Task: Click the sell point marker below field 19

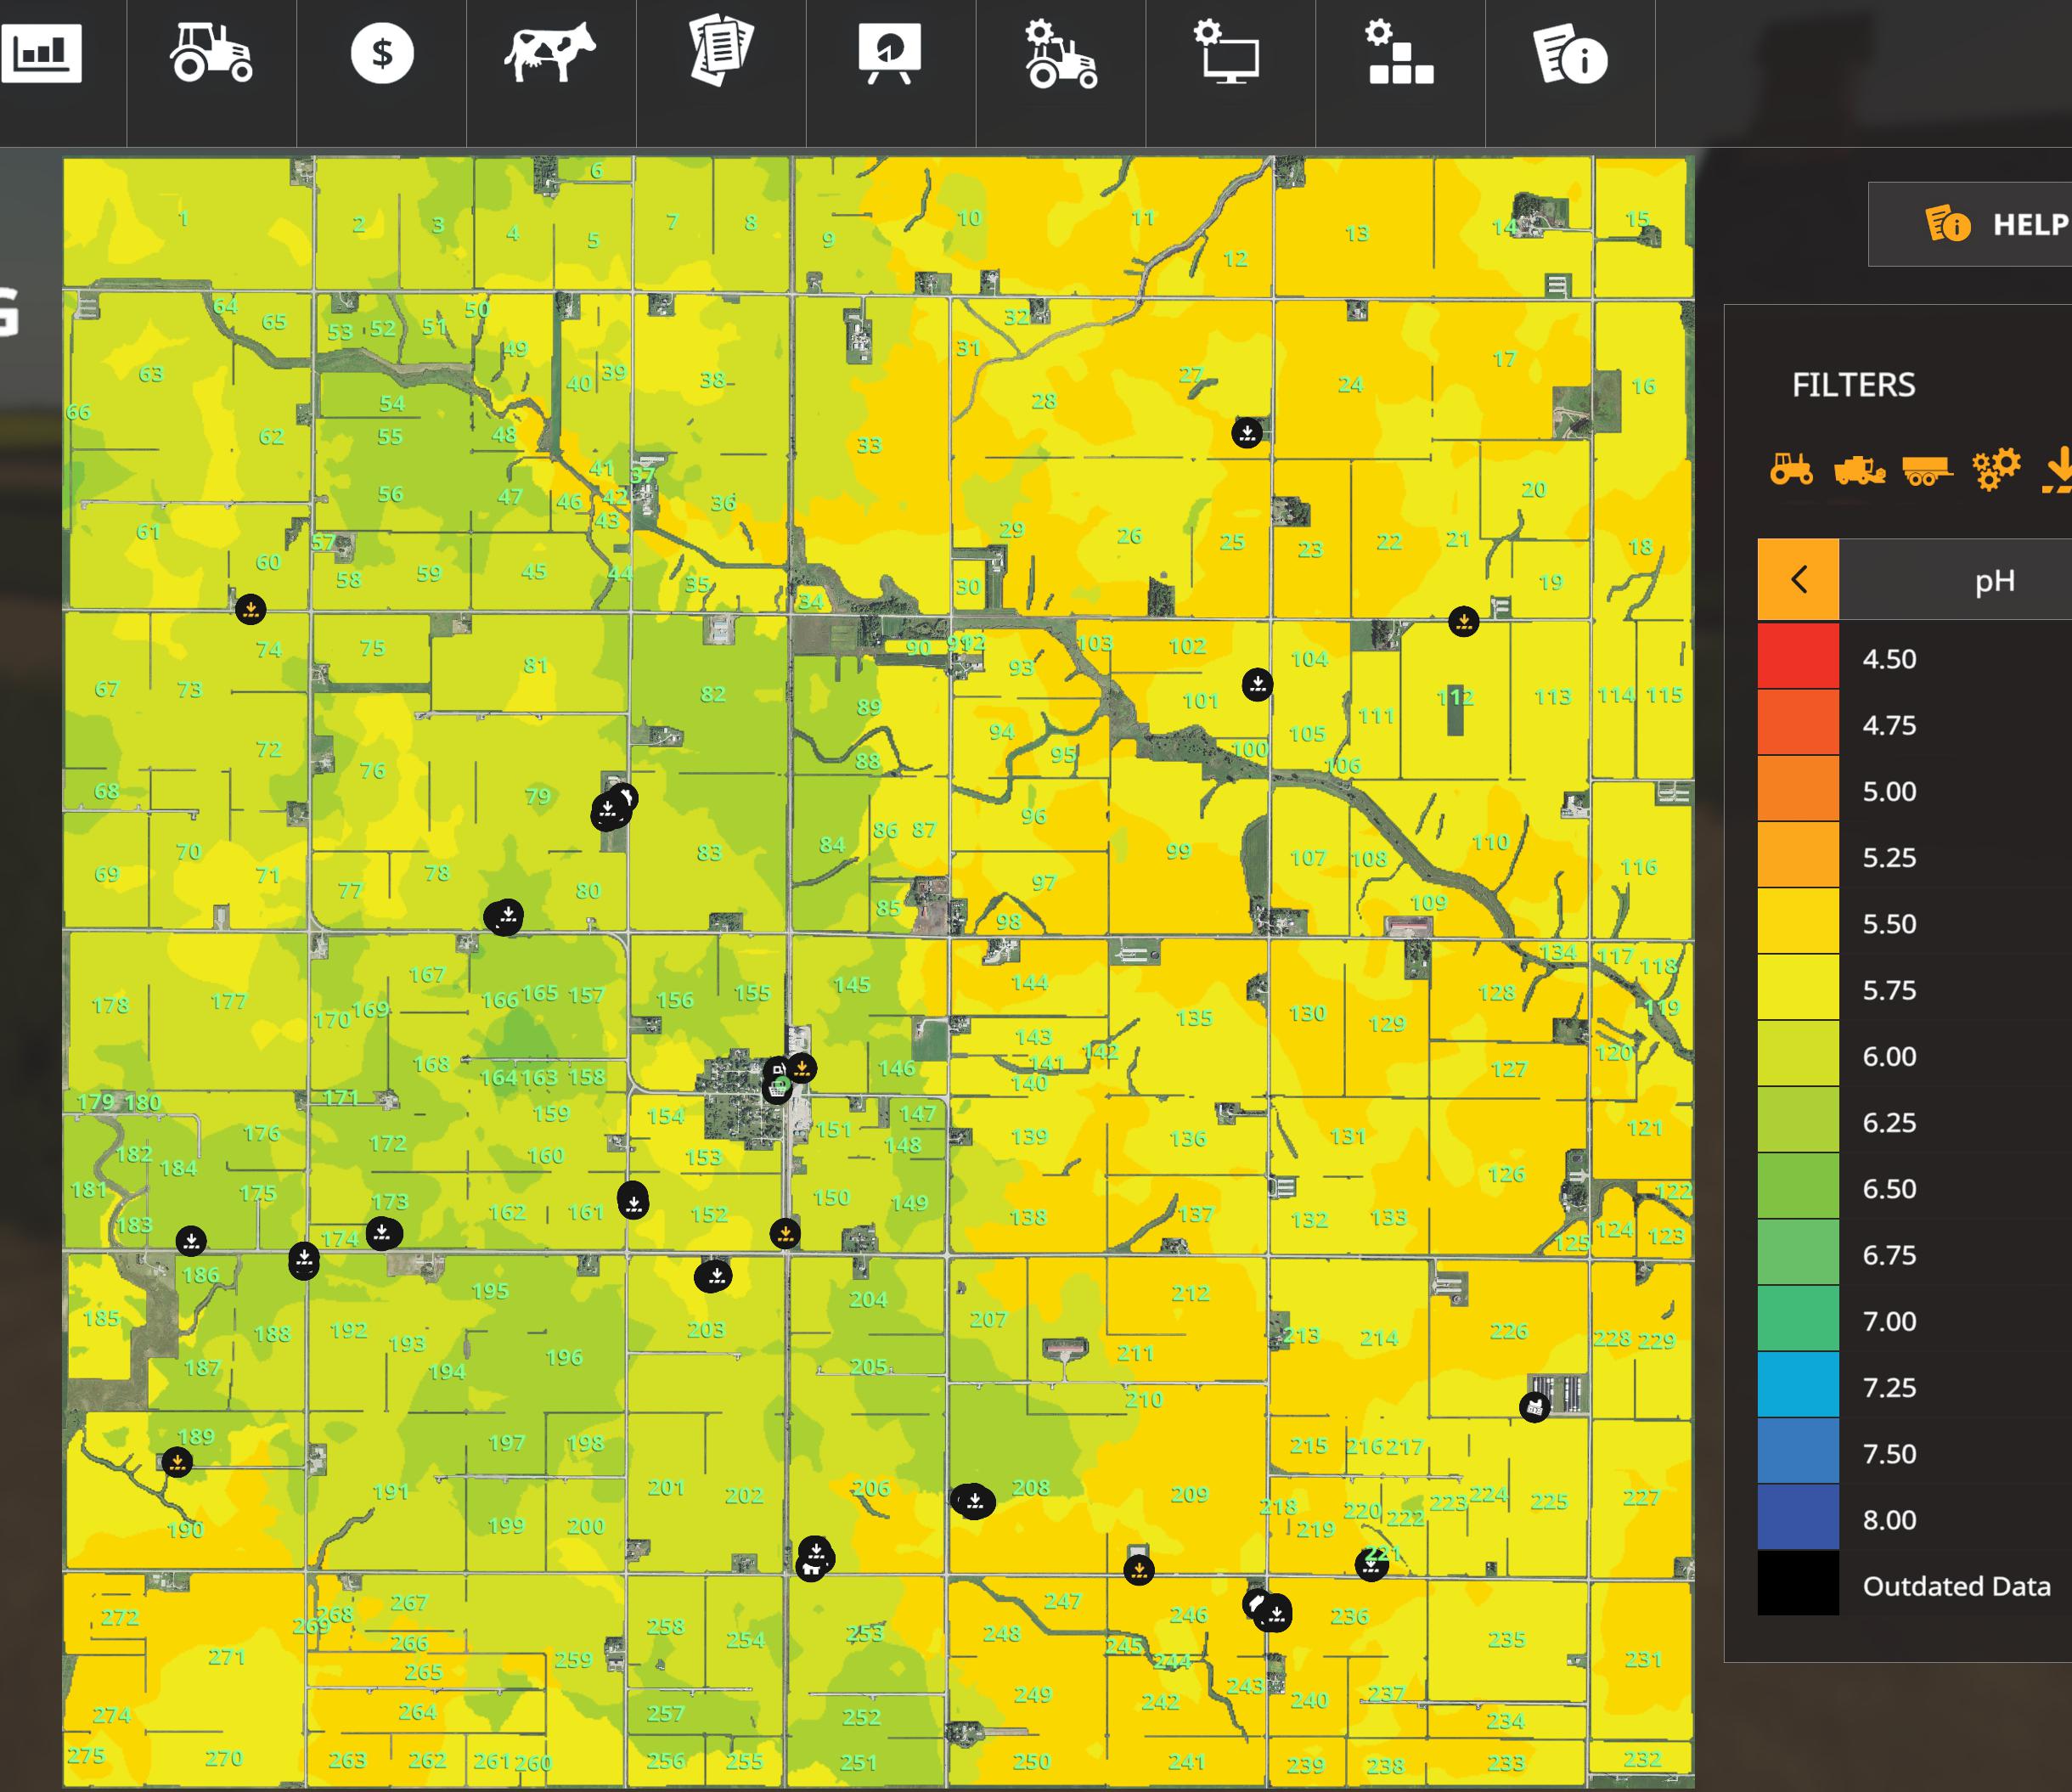Action: 1464,621
